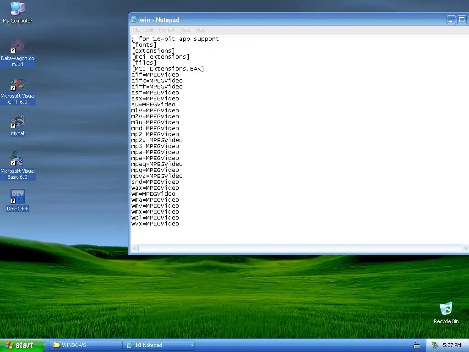
Task: Click the 'wm=MPEGVideo' line
Action: pyautogui.click(x=153, y=194)
